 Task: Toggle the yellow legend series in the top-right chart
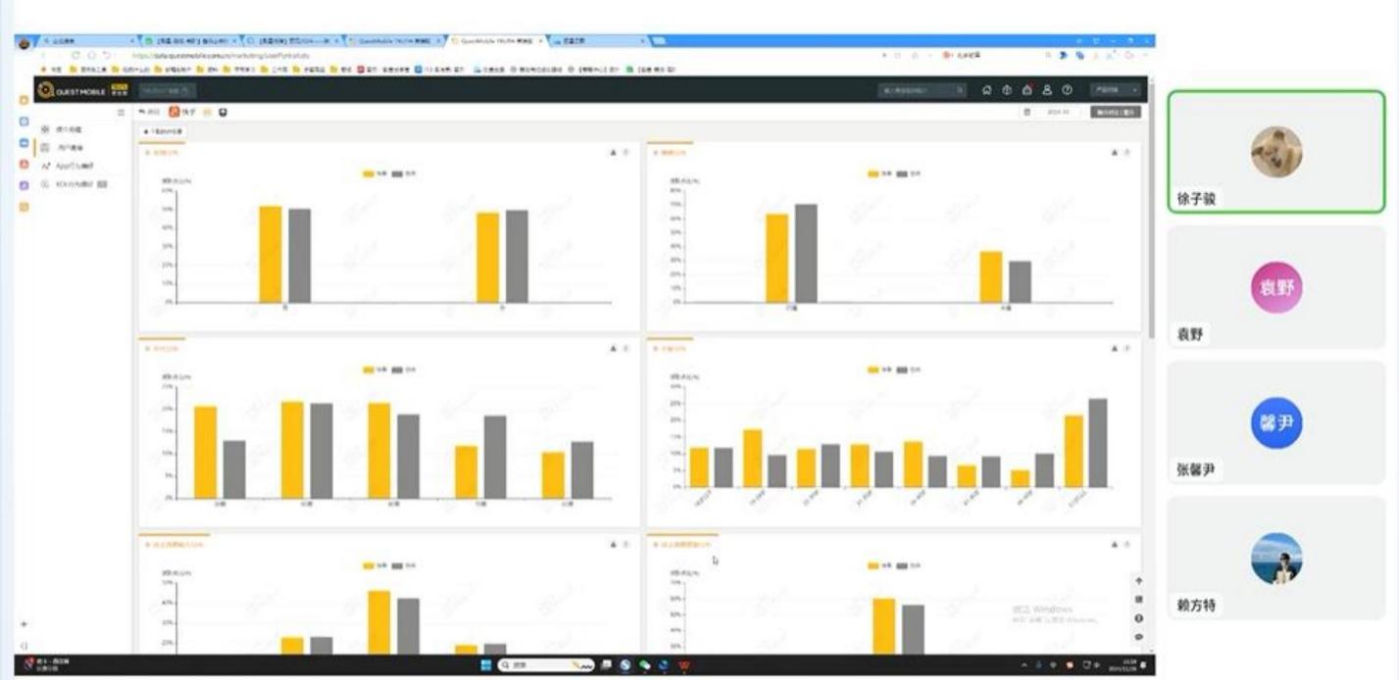(x=879, y=173)
